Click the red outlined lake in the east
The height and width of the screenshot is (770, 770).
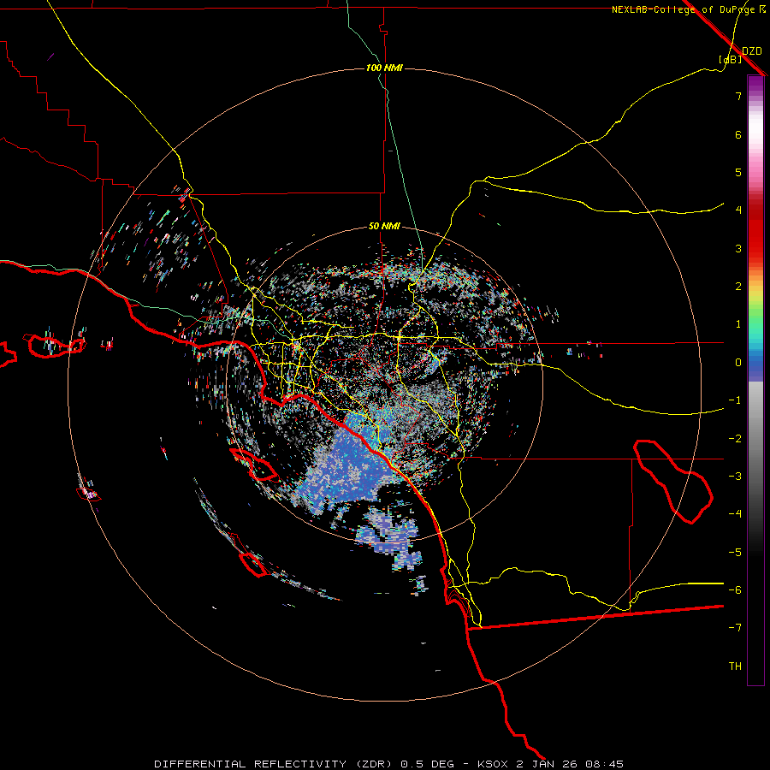click(x=672, y=481)
